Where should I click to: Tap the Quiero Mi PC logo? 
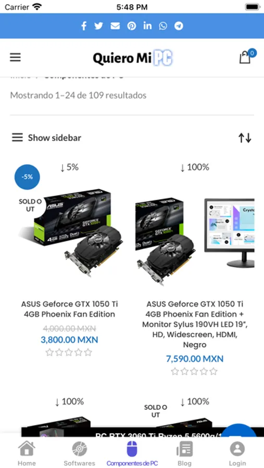point(133,58)
